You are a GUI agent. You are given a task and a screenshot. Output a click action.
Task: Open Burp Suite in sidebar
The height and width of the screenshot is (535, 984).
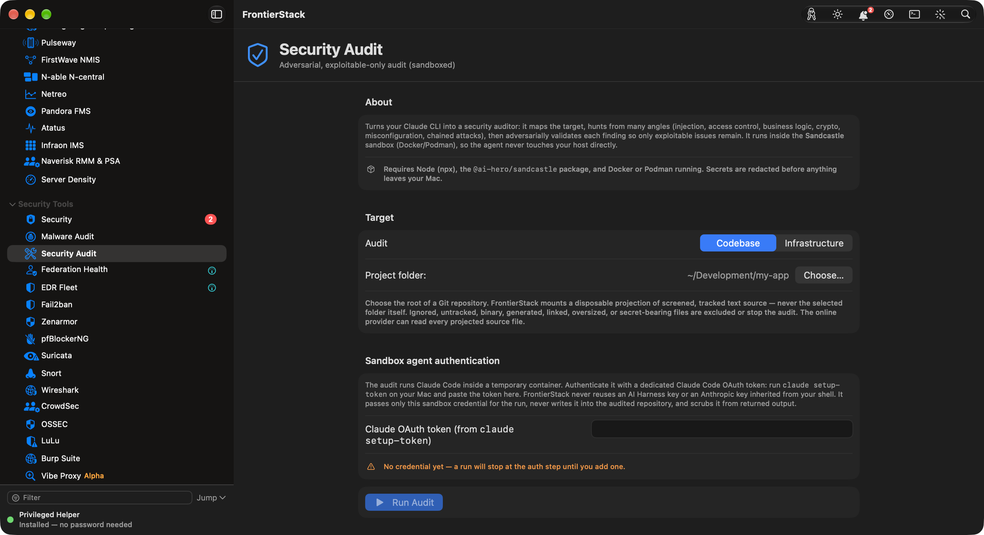coord(117,458)
